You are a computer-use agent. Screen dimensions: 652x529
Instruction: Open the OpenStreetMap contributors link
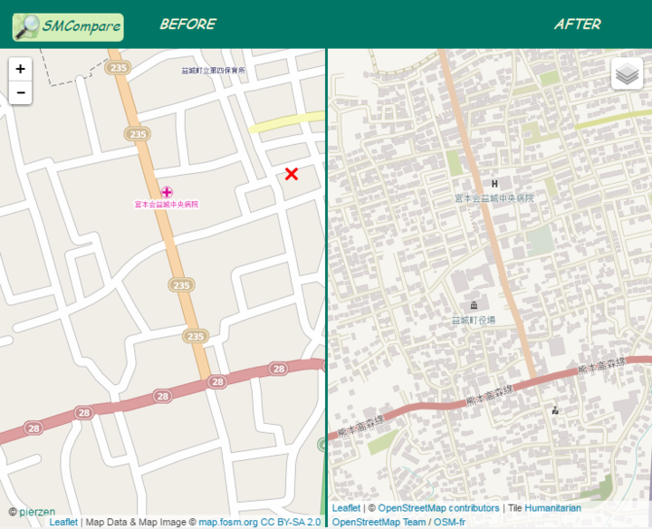(438, 508)
